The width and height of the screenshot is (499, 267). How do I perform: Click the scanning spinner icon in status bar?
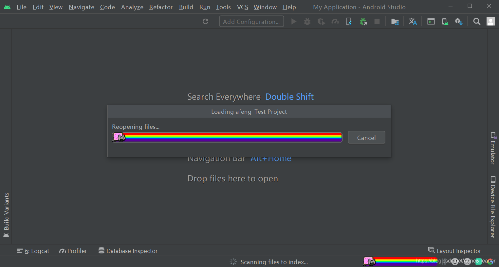(x=233, y=262)
